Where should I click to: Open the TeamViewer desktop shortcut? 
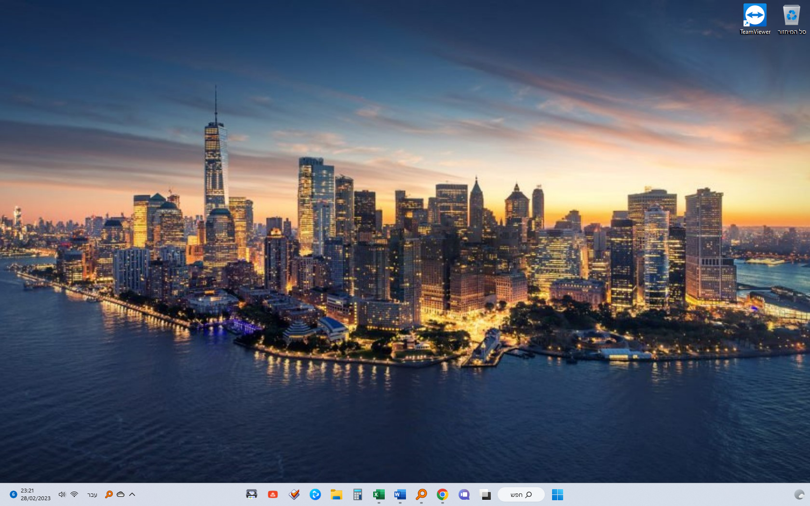pos(755,19)
